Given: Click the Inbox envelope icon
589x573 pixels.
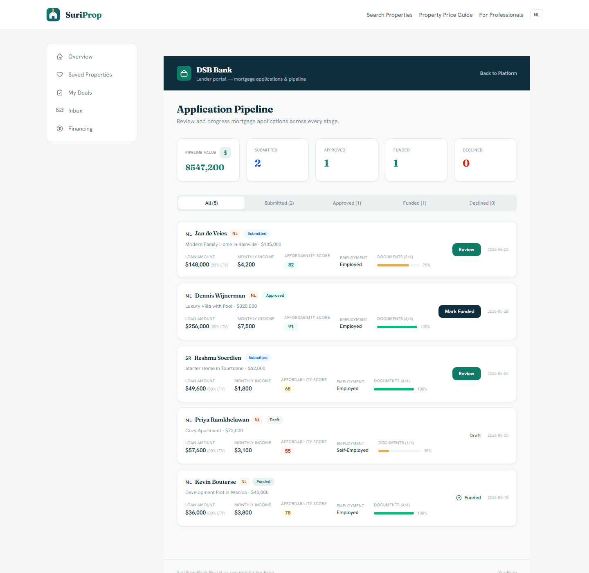Looking at the screenshot, I should (60, 110).
